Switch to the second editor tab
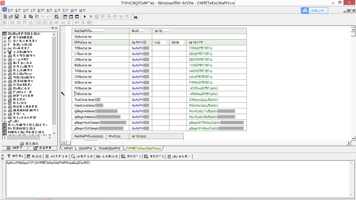Viewport: 356px width, 200px height. click(85, 148)
